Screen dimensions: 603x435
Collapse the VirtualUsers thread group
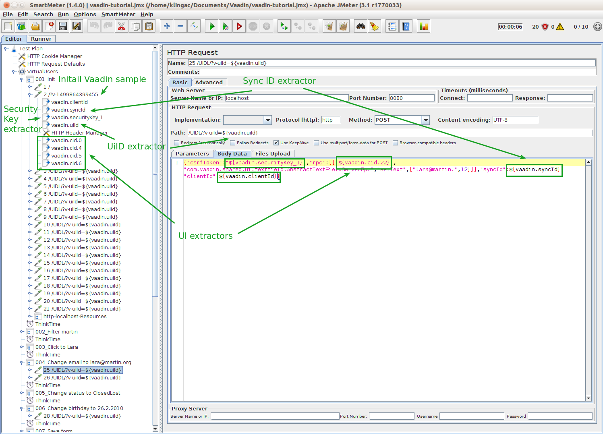(x=13, y=72)
